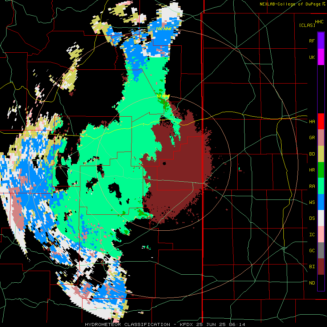This screenshot has height=327, width=327.
Task: Click the Hydrometeor Classification KFDX timestamp caption
Action: 165,324
